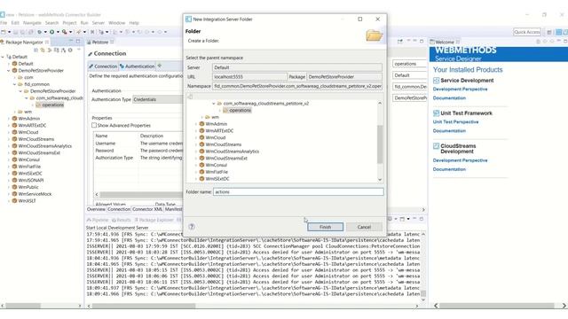This screenshot has height=319, width=568.
Task: Select WmFlatFile in the dialog tree
Action: (x=217, y=172)
